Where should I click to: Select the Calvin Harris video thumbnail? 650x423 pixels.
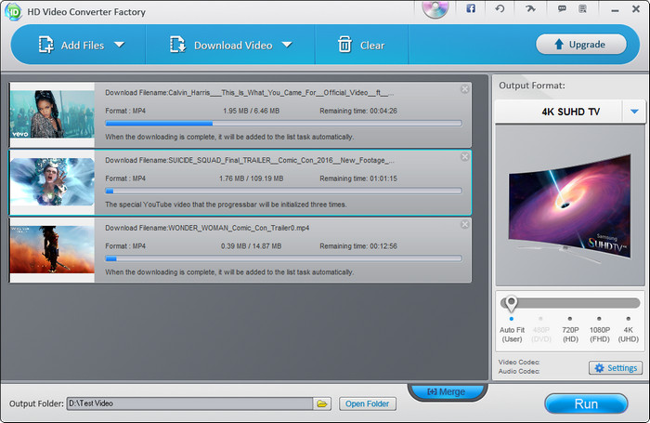pos(52,114)
